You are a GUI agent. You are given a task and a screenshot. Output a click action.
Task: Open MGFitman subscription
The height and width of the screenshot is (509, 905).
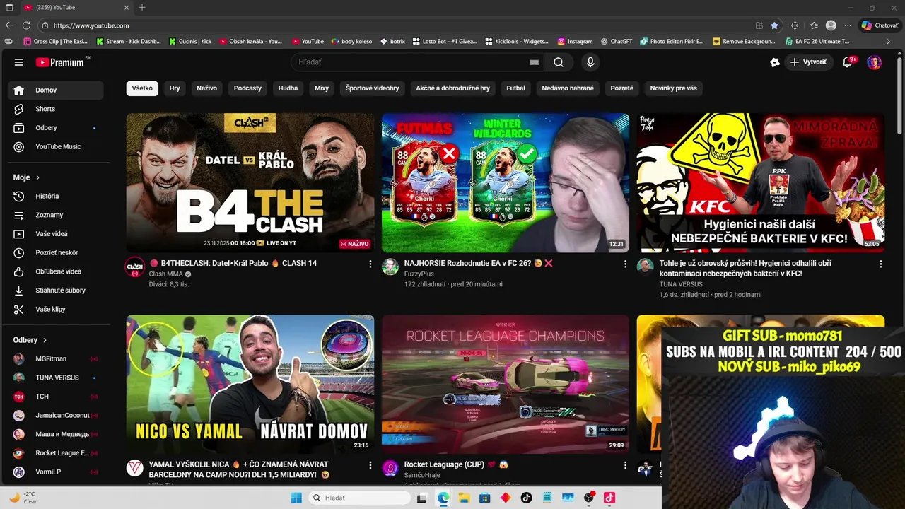click(x=56, y=358)
